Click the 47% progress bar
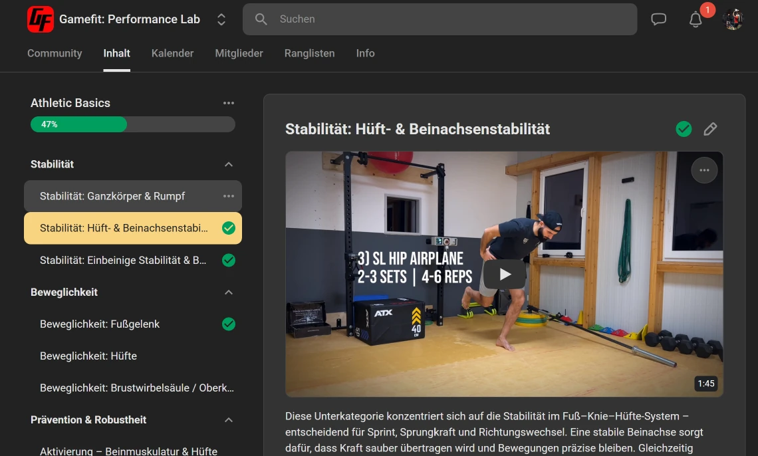Viewport: 758px width, 456px height. [133, 124]
